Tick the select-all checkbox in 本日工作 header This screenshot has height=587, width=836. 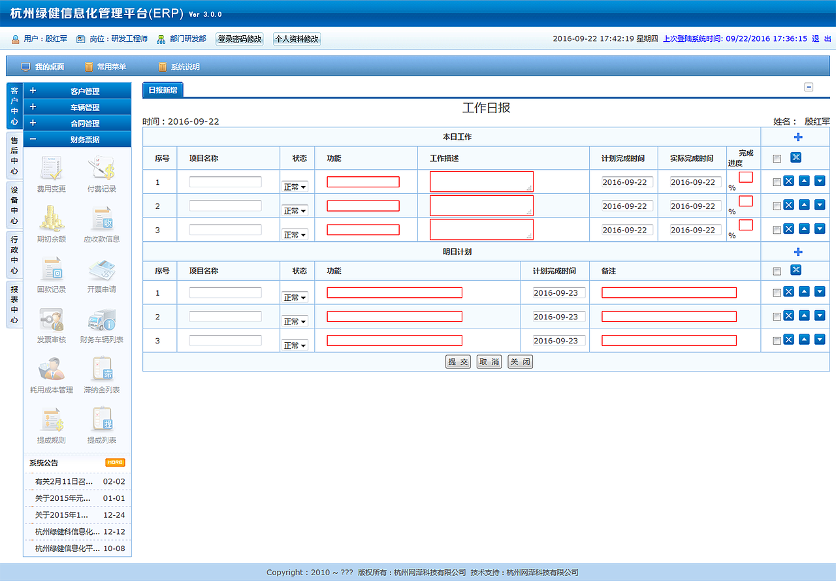(777, 159)
